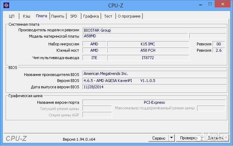Show the О программе tab

point(129,16)
